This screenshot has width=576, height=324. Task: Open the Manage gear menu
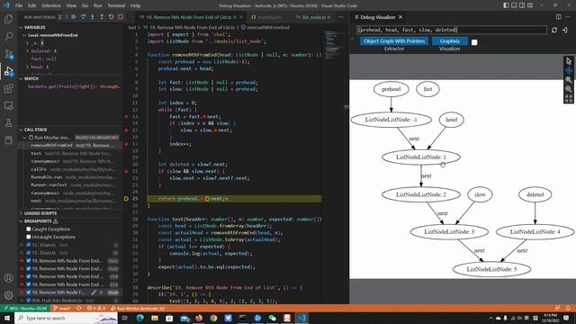click(8, 295)
